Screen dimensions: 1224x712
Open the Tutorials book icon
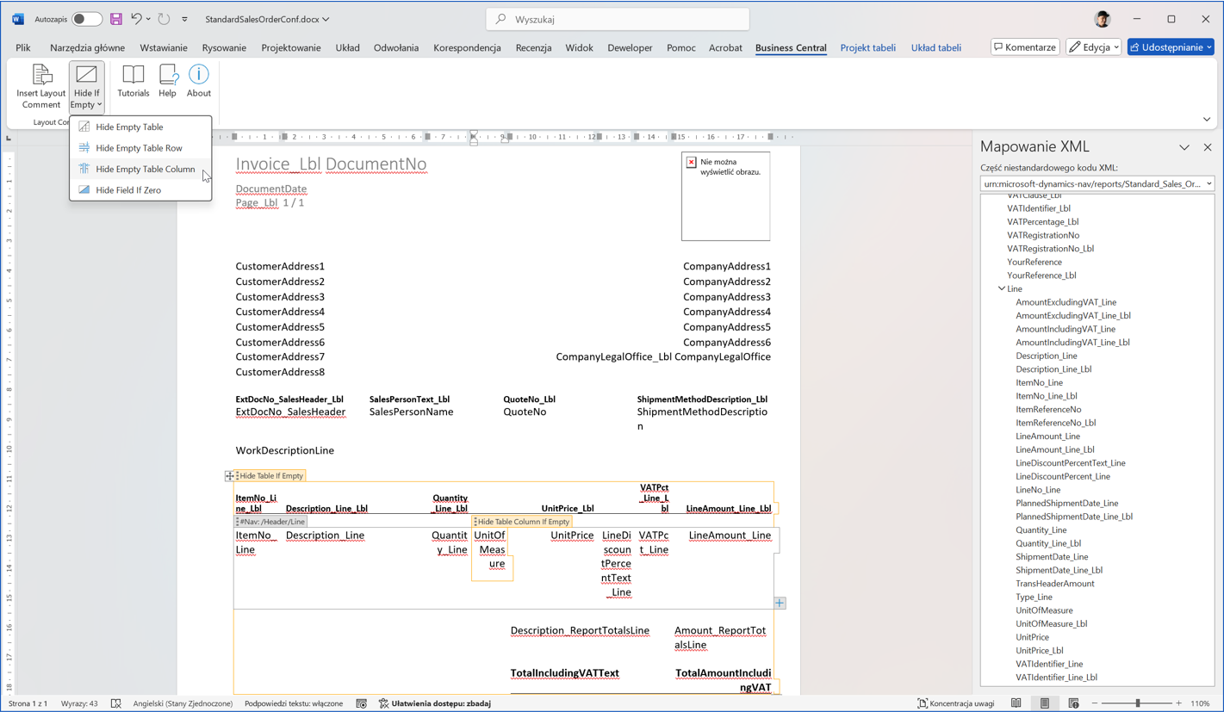pos(133,81)
